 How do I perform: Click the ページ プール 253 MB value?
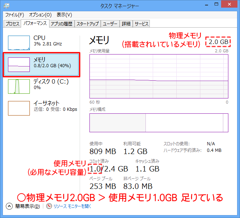pyautogui.click(x=103, y=186)
